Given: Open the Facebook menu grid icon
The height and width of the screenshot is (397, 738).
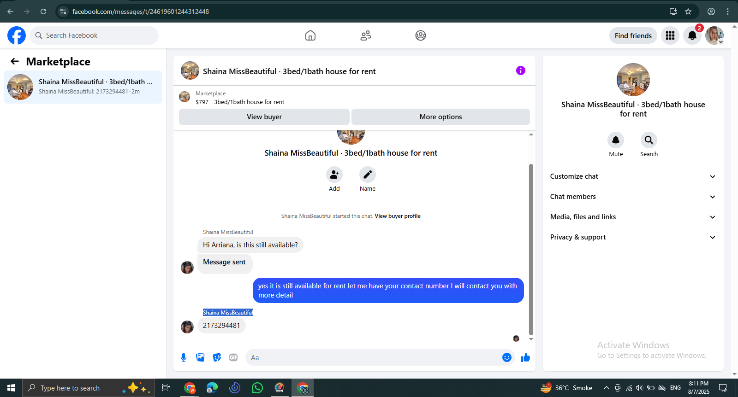Looking at the screenshot, I should click(x=670, y=35).
